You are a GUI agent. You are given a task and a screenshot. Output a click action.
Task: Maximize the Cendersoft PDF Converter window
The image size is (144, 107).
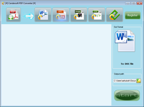[x=134, y=3]
